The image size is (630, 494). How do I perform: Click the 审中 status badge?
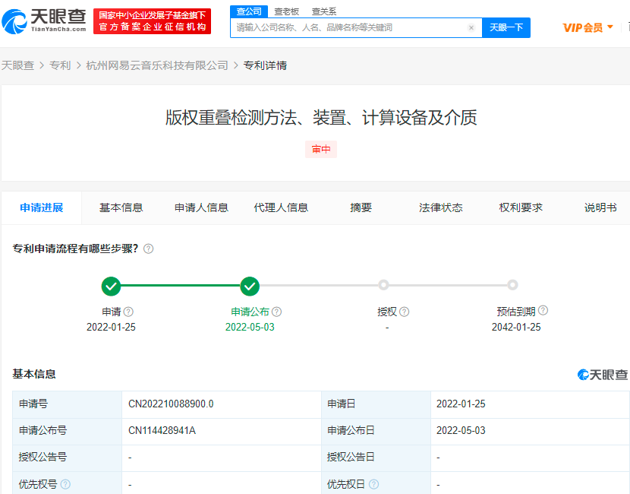321,149
